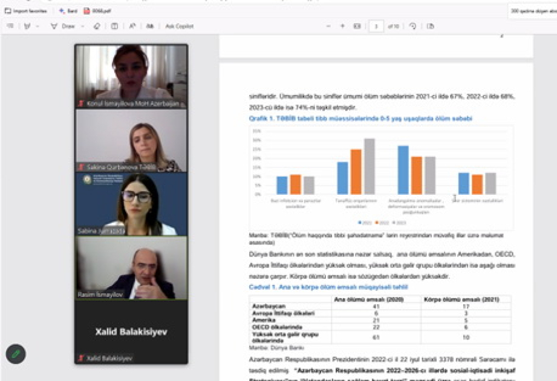Open the Bard bookmark
The height and width of the screenshot is (381, 557).
68,11
